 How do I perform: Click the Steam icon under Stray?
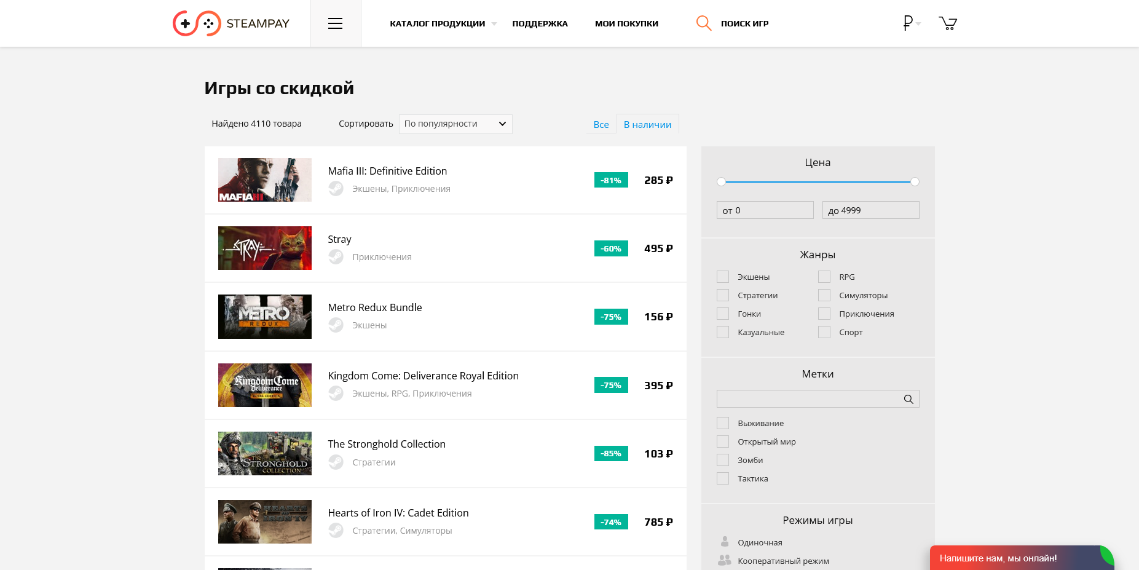(336, 257)
